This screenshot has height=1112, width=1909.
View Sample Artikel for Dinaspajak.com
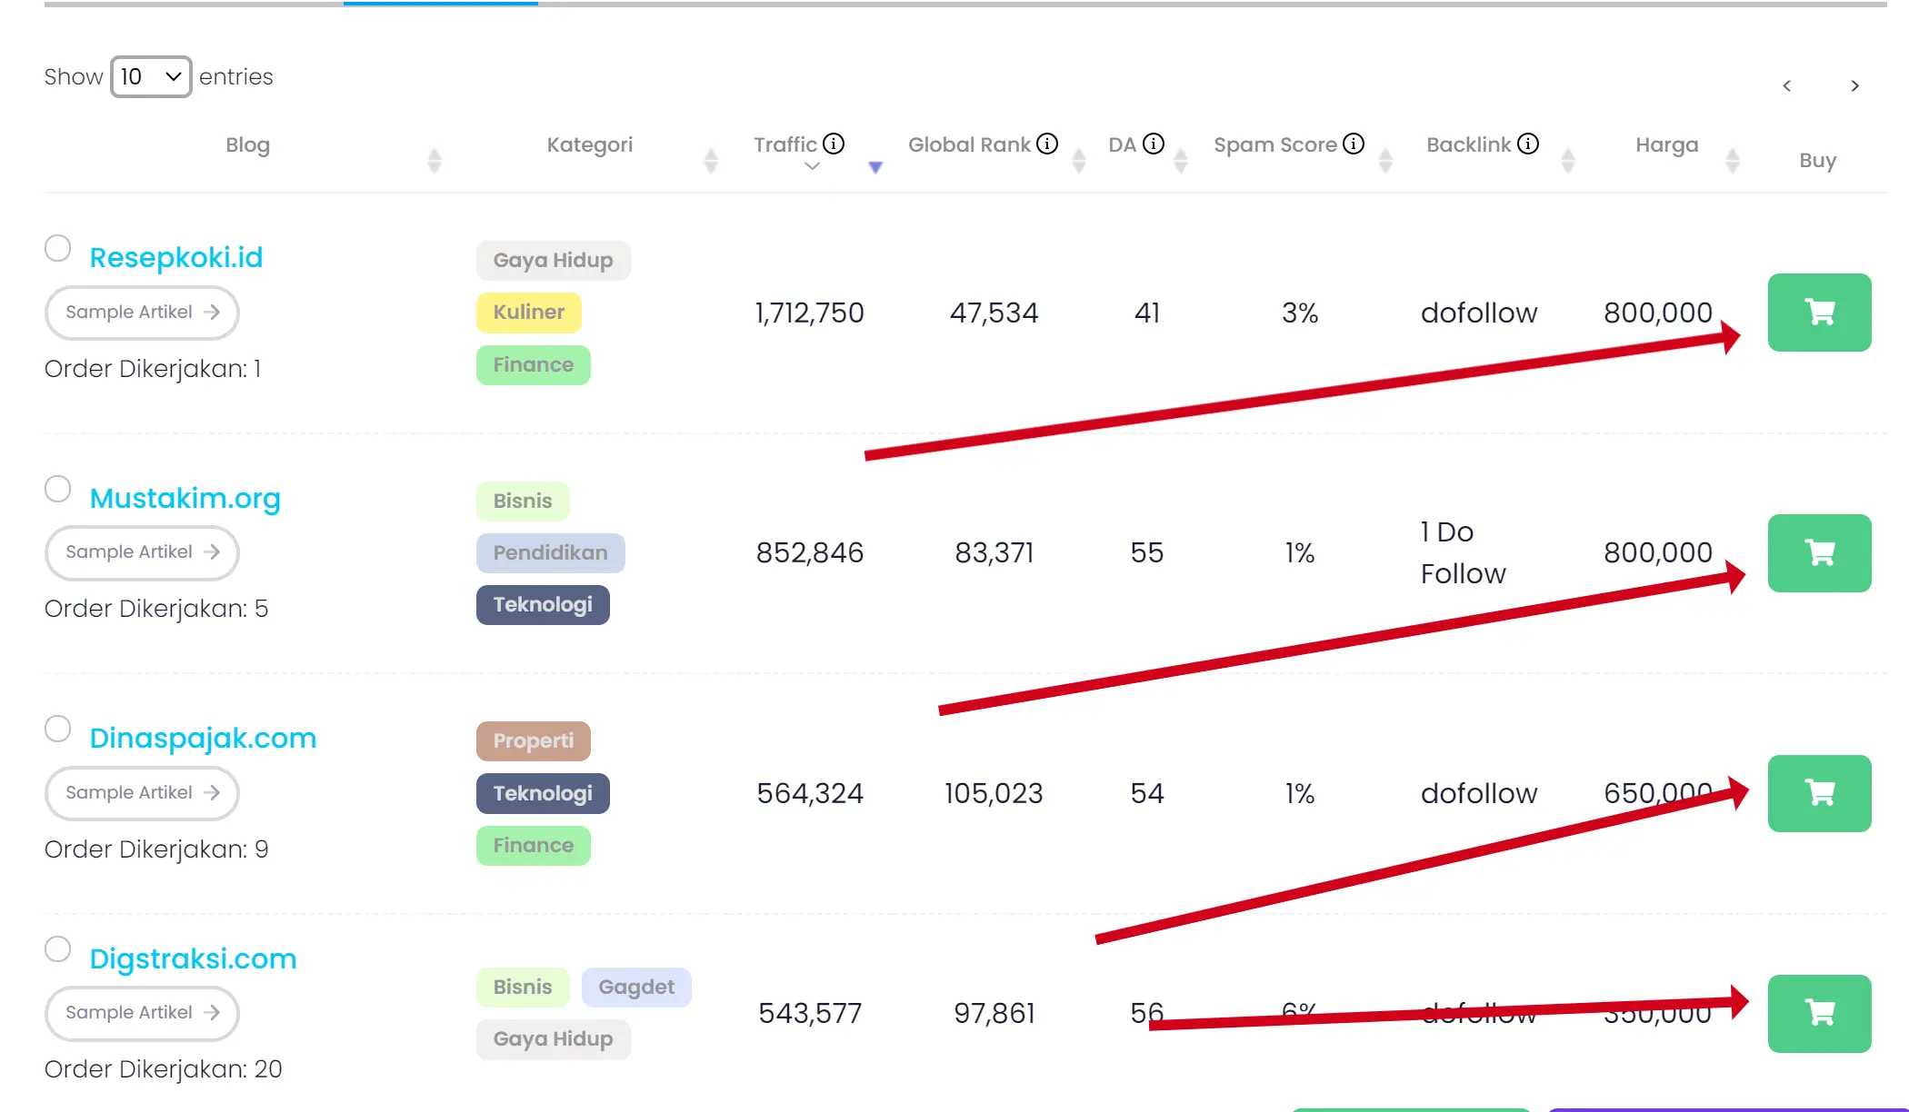pyautogui.click(x=142, y=793)
